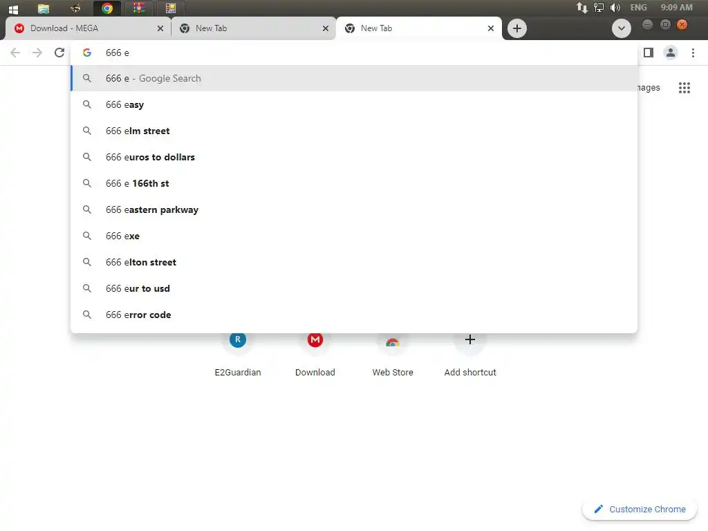This screenshot has width=708, height=531.
Task: Open the E2Guardian shortcut
Action: coord(238,355)
